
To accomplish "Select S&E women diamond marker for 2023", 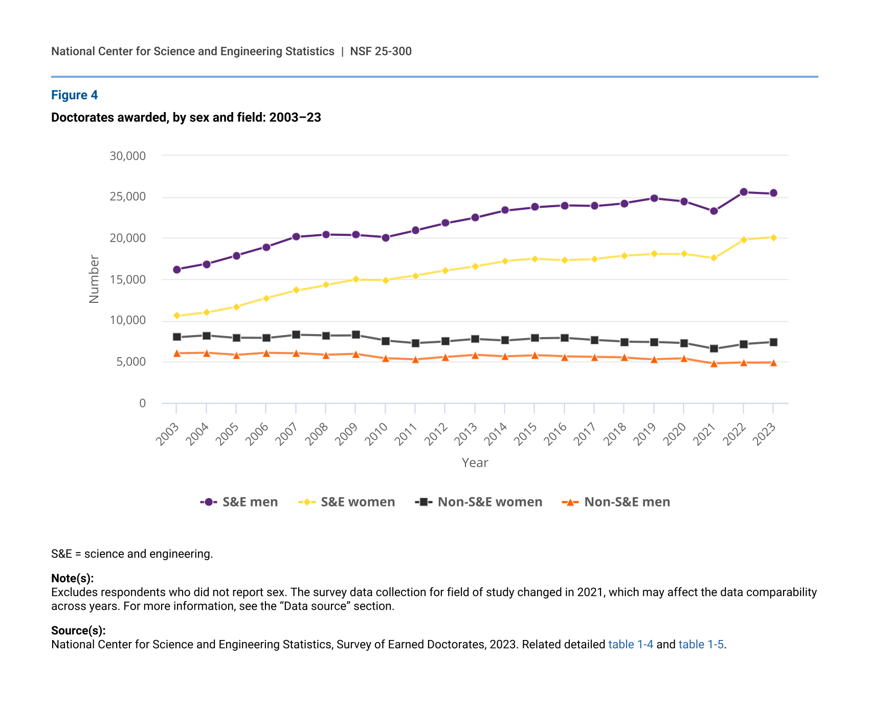I will click(773, 237).
